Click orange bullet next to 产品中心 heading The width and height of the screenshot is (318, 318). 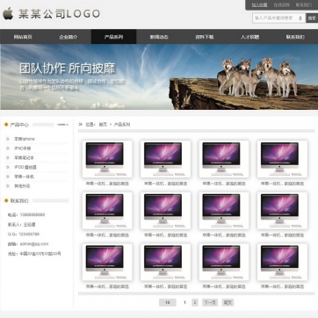pyautogui.click(x=6, y=125)
